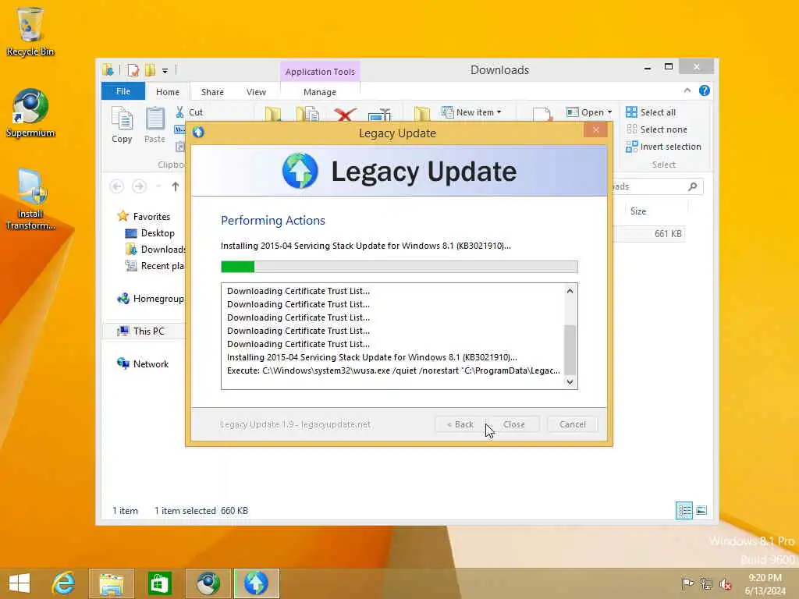799x599 pixels.
Task: Click the Legacy Update installation progress bar
Action: 399,267
